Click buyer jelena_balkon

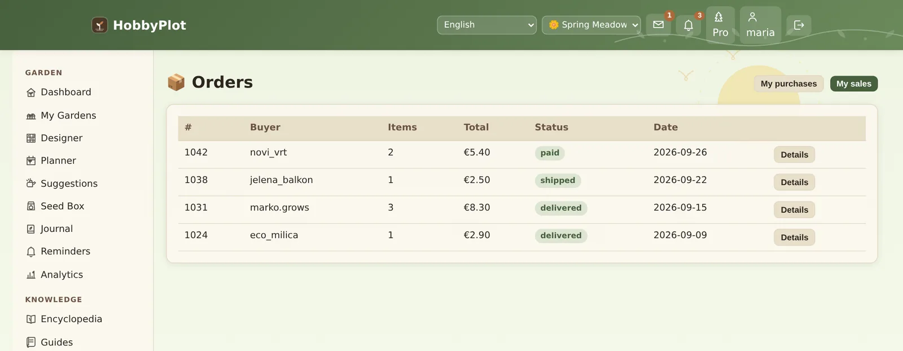coord(281,180)
